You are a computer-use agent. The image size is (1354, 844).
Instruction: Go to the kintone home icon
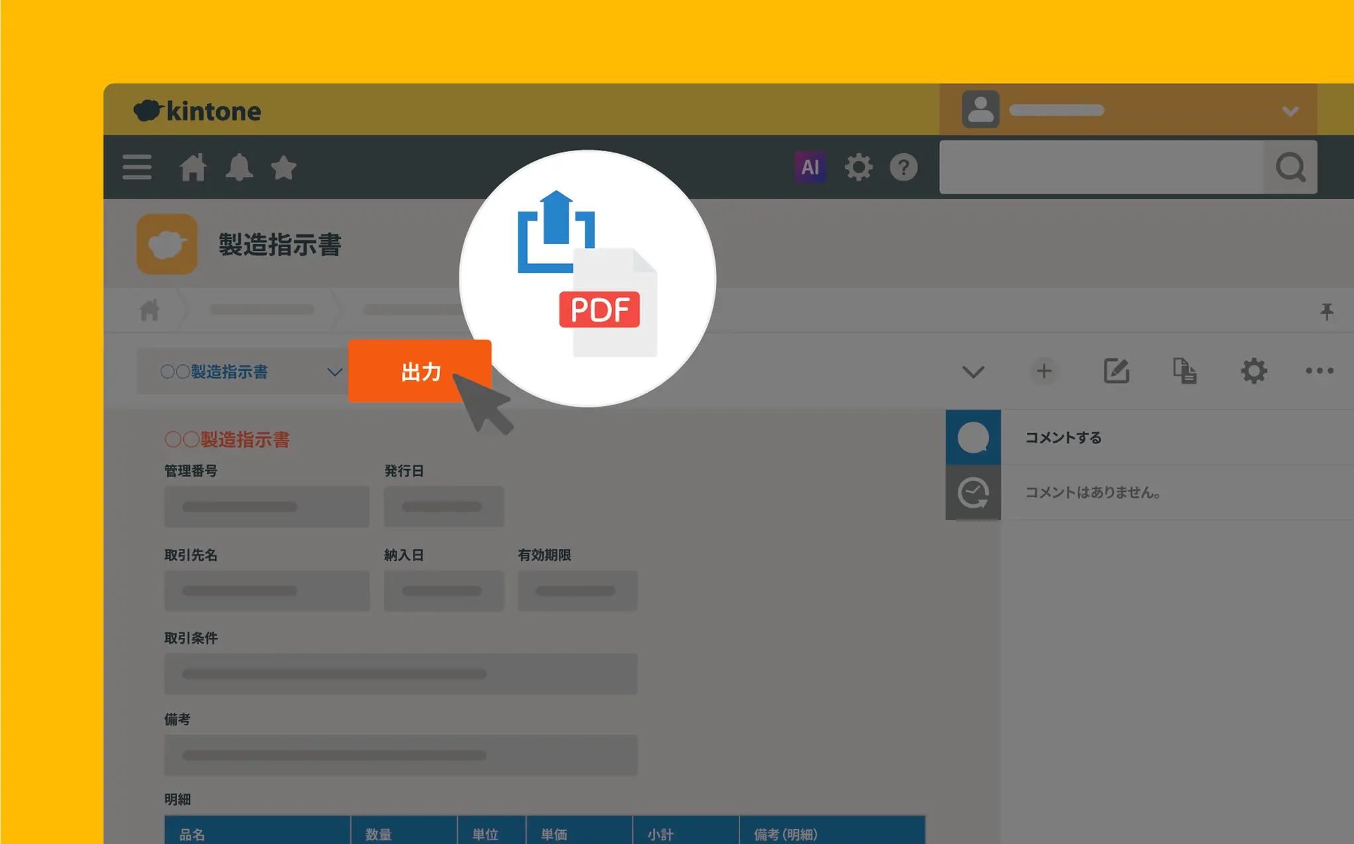click(193, 167)
